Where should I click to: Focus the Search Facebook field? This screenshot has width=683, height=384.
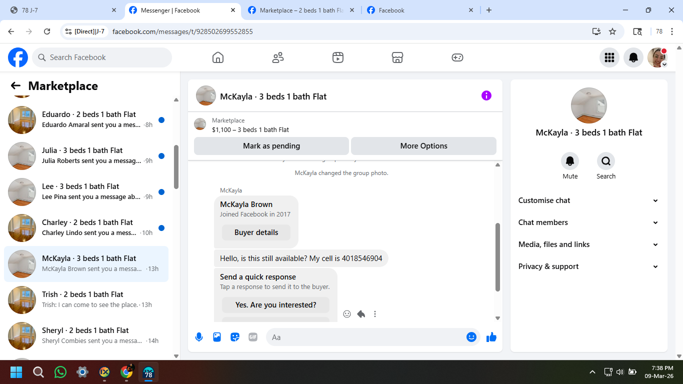[102, 57]
